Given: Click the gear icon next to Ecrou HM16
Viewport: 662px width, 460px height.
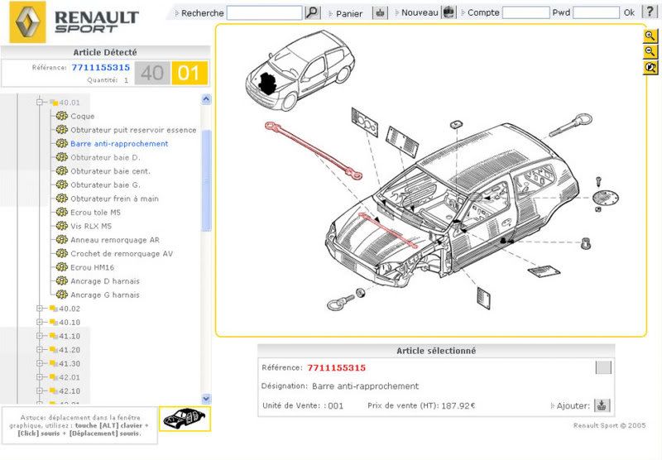Looking at the screenshot, I should point(61,267).
